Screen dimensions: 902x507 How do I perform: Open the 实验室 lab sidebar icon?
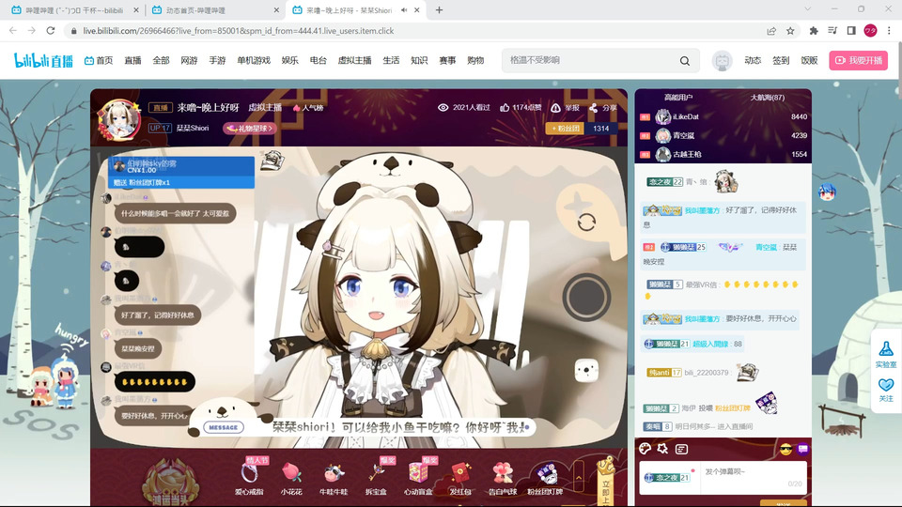coord(886,355)
